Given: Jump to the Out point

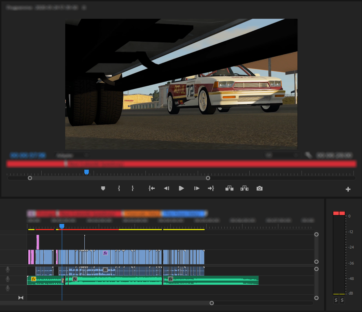Looking at the screenshot, I should 211,188.
